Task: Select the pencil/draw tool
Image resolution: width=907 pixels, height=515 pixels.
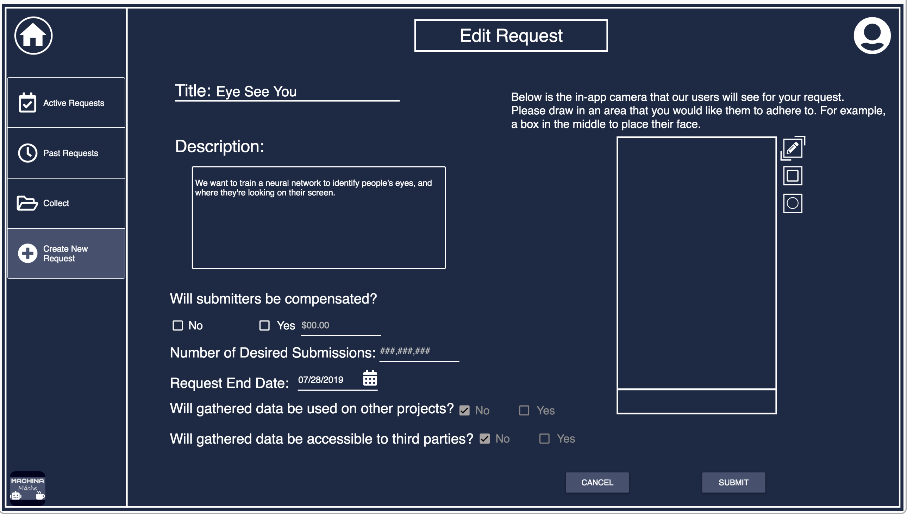Action: click(792, 148)
